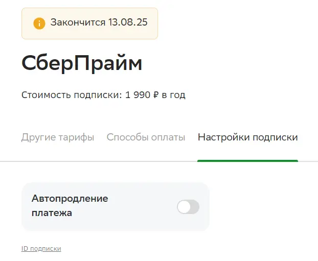The image size is (318, 261).
Task: Select the Настройки подписки tab
Action: point(247,137)
